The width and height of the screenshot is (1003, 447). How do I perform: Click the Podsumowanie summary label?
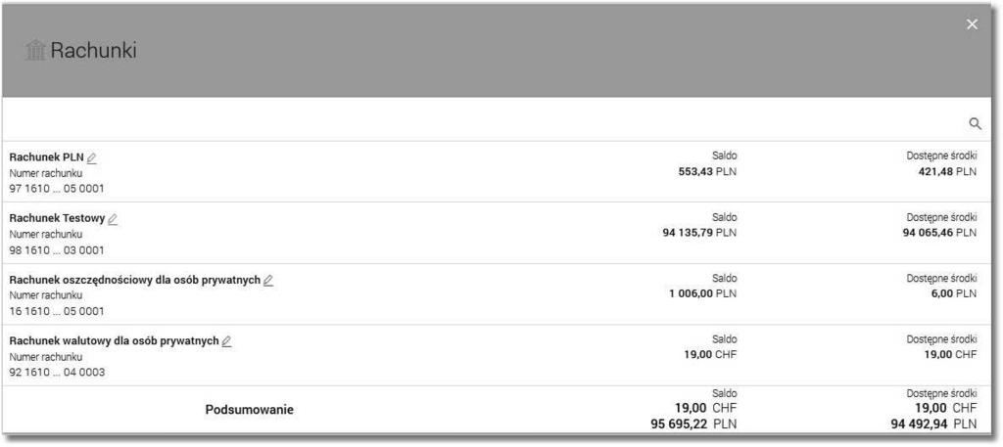pos(250,410)
